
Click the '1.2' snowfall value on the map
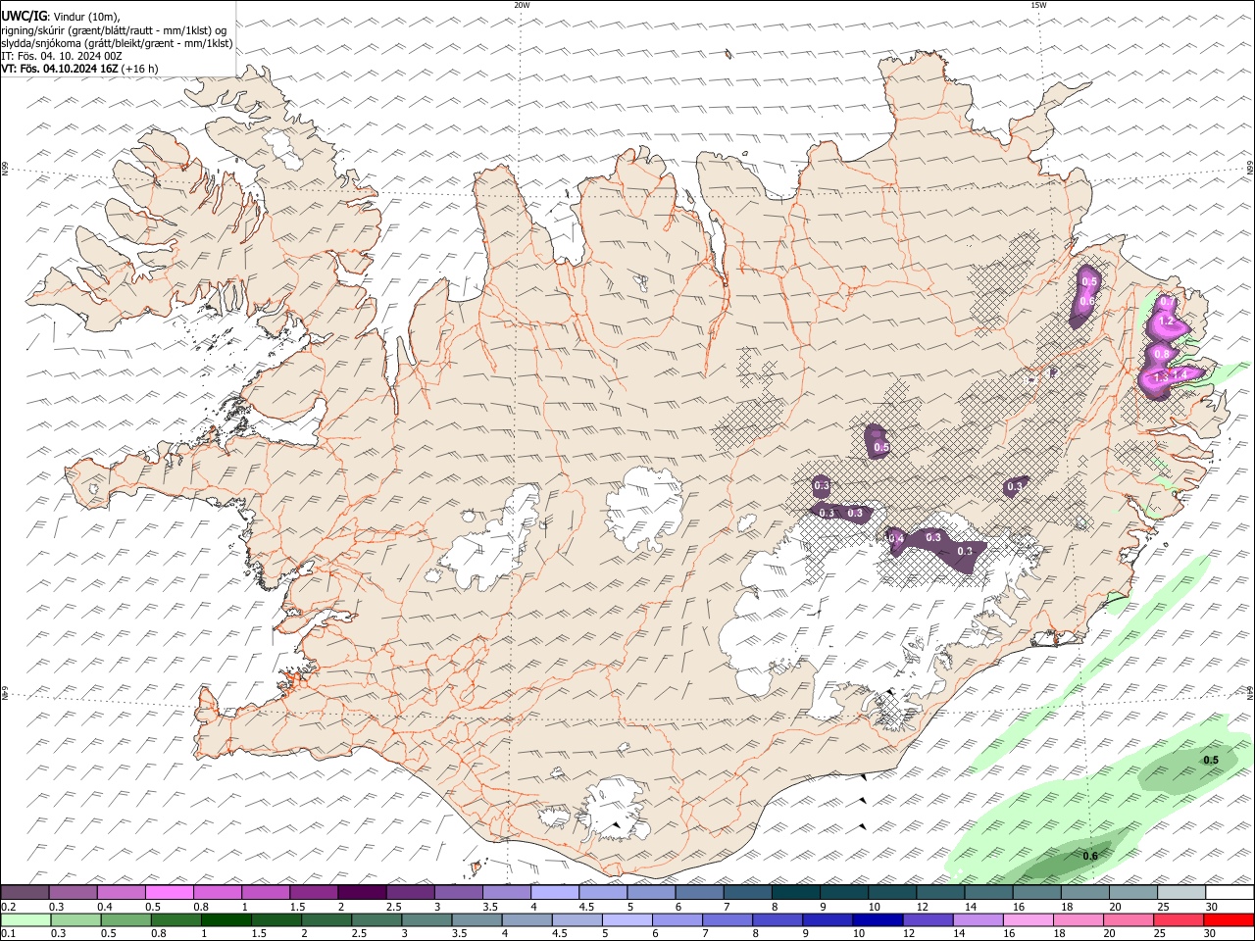[1166, 322]
